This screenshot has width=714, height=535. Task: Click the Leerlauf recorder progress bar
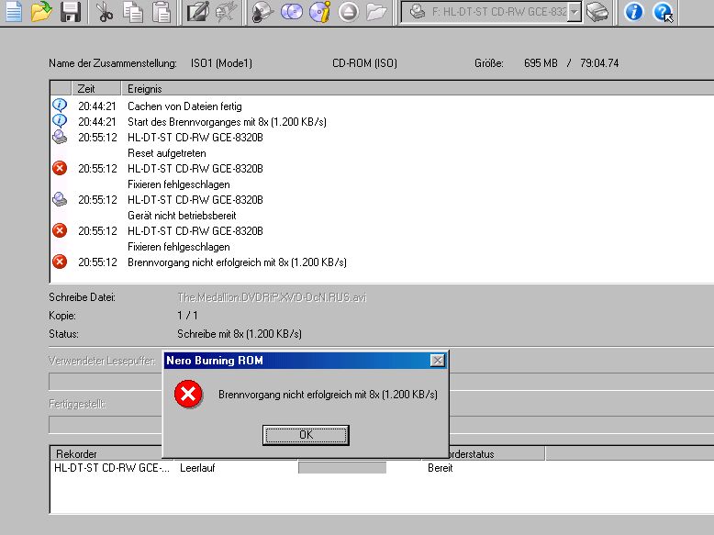tap(342, 468)
